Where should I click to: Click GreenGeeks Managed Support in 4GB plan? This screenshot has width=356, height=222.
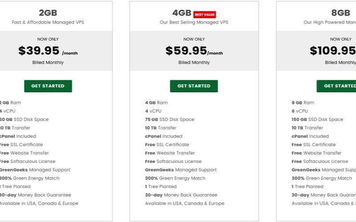181,170
